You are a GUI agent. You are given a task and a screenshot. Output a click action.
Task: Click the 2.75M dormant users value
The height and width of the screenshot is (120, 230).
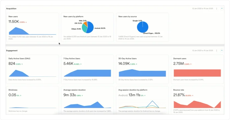click(179, 64)
